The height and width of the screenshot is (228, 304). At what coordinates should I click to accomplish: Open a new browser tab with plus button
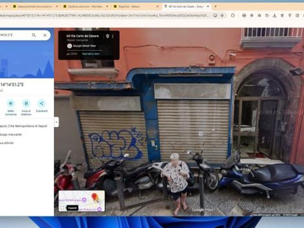point(215,7)
